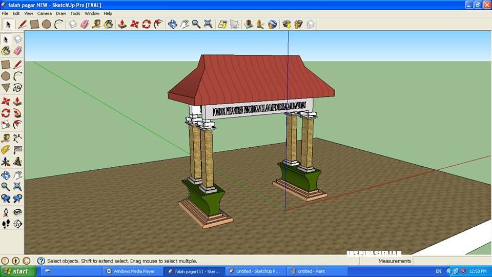Activate the Axes tool in left toolset
Screen dimensions: 492x277
click(6, 162)
